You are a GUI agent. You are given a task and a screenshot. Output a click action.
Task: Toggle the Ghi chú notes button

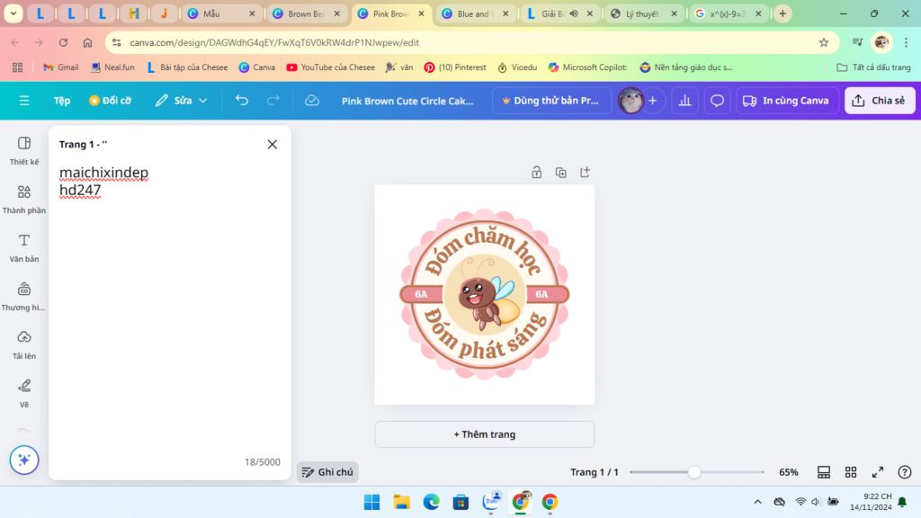(x=327, y=472)
